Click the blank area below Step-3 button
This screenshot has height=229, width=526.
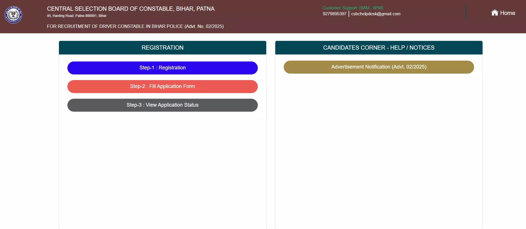point(162,169)
